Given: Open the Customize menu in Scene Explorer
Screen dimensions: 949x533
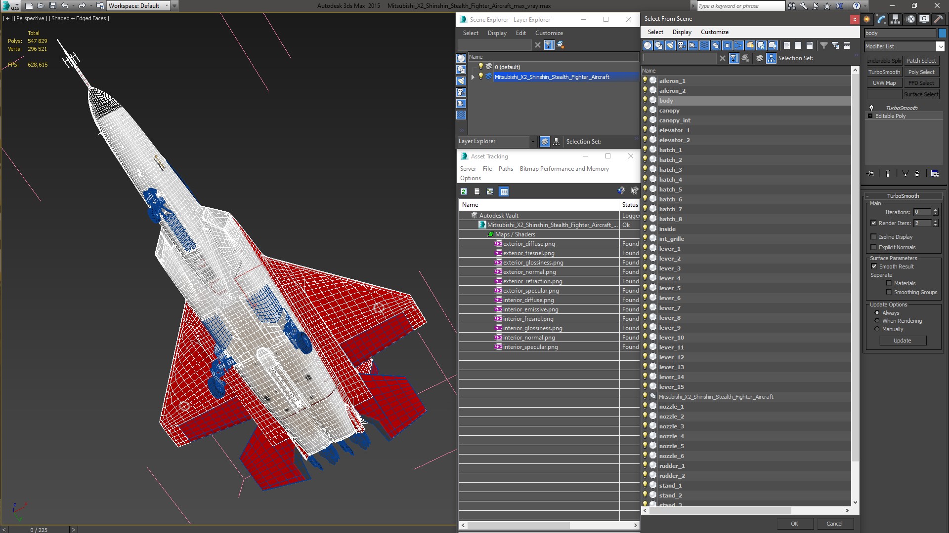Looking at the screenshot, I should pyautogui.click(x=549, y=33).
